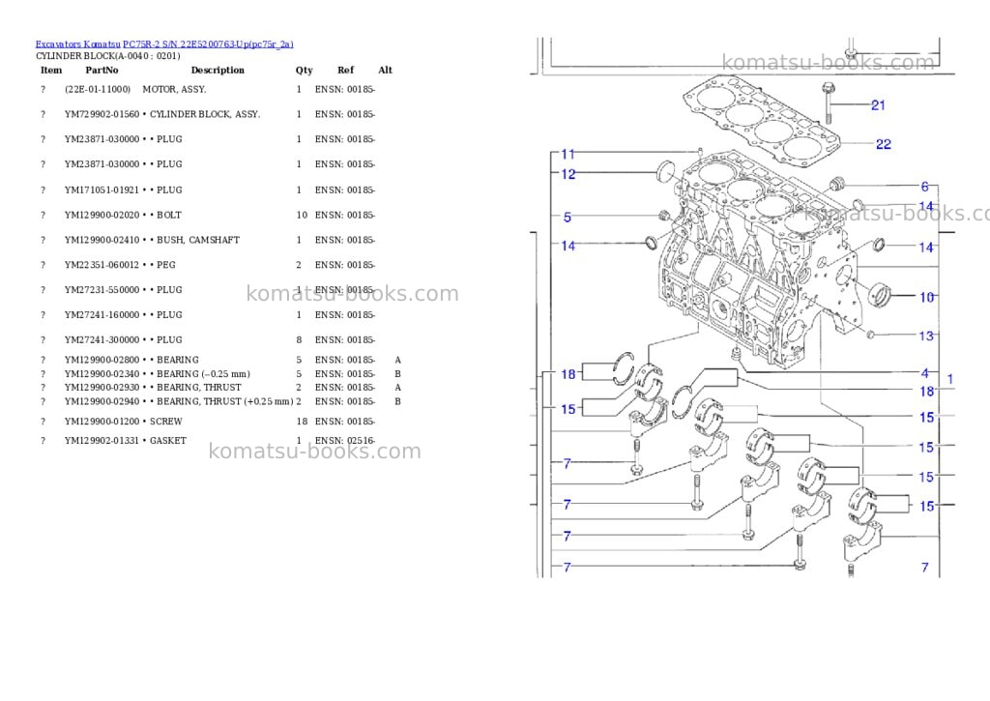Image resolution: width=990 pixels, height=701 pixels.
Task: Select part number YM171051-01921
Action: (102, 190)
